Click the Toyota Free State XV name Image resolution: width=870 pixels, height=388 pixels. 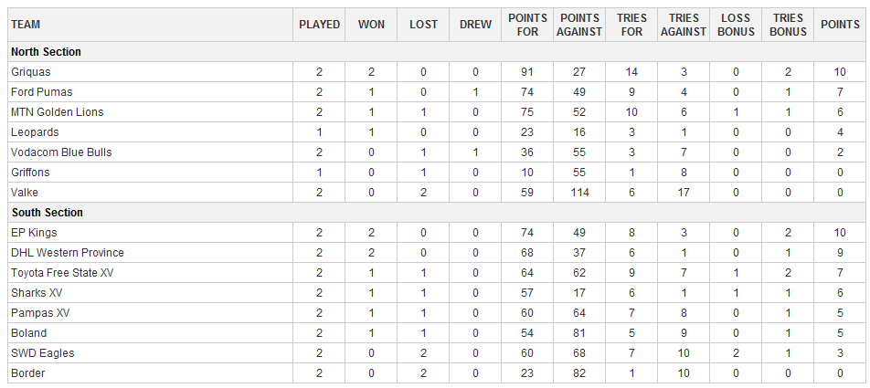(x=62, y=273)
